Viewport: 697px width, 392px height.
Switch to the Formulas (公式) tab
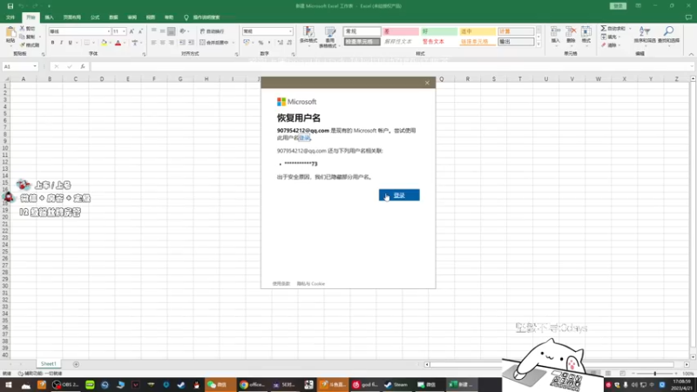[95, 17]
